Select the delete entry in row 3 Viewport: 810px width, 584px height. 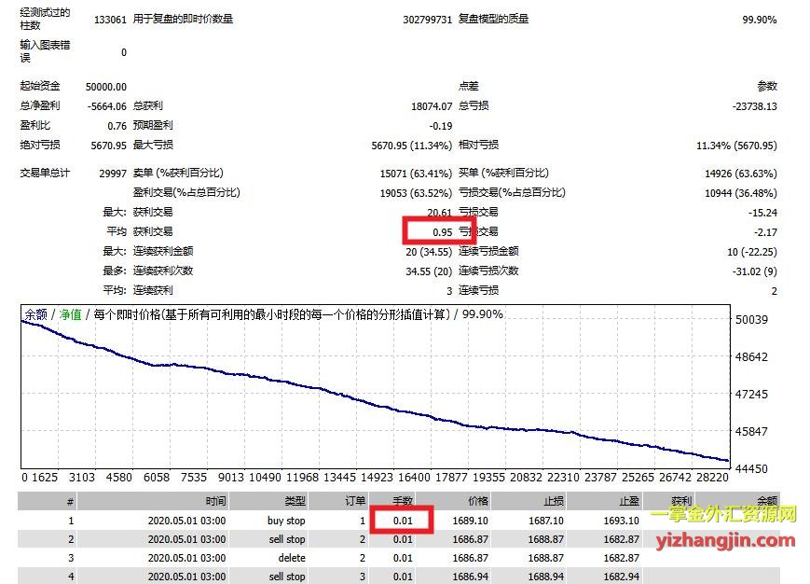point(293,558)
